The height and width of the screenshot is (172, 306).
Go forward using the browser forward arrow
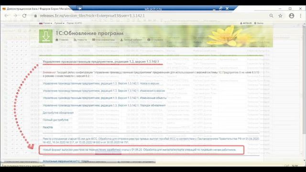(15, 16)
